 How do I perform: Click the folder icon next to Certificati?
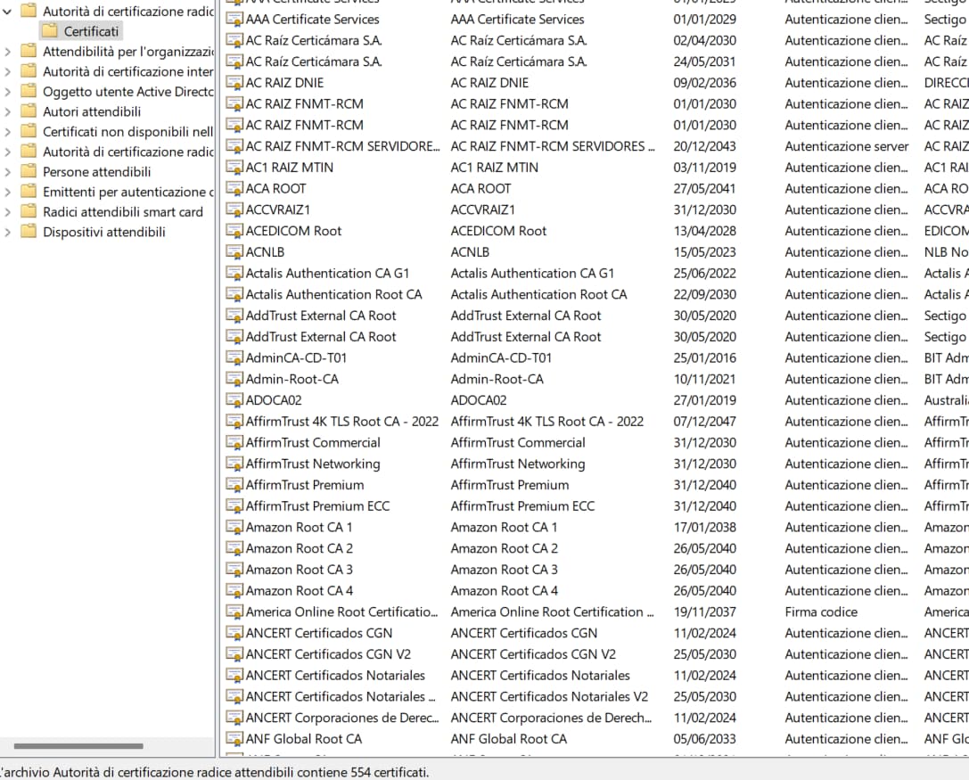[x=48, y=30]
